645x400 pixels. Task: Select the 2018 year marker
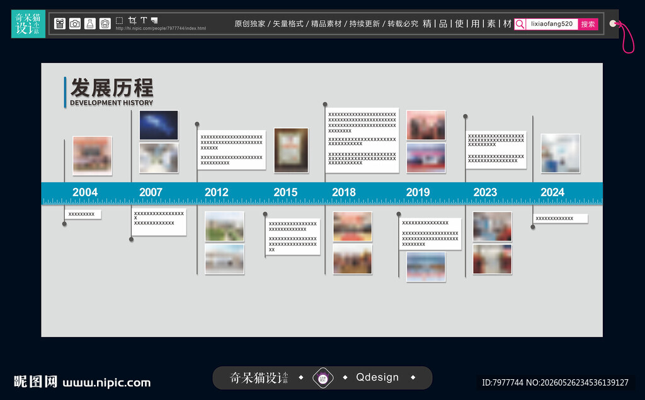344,192
